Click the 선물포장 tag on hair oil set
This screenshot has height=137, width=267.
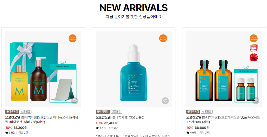tap(207, 112)
